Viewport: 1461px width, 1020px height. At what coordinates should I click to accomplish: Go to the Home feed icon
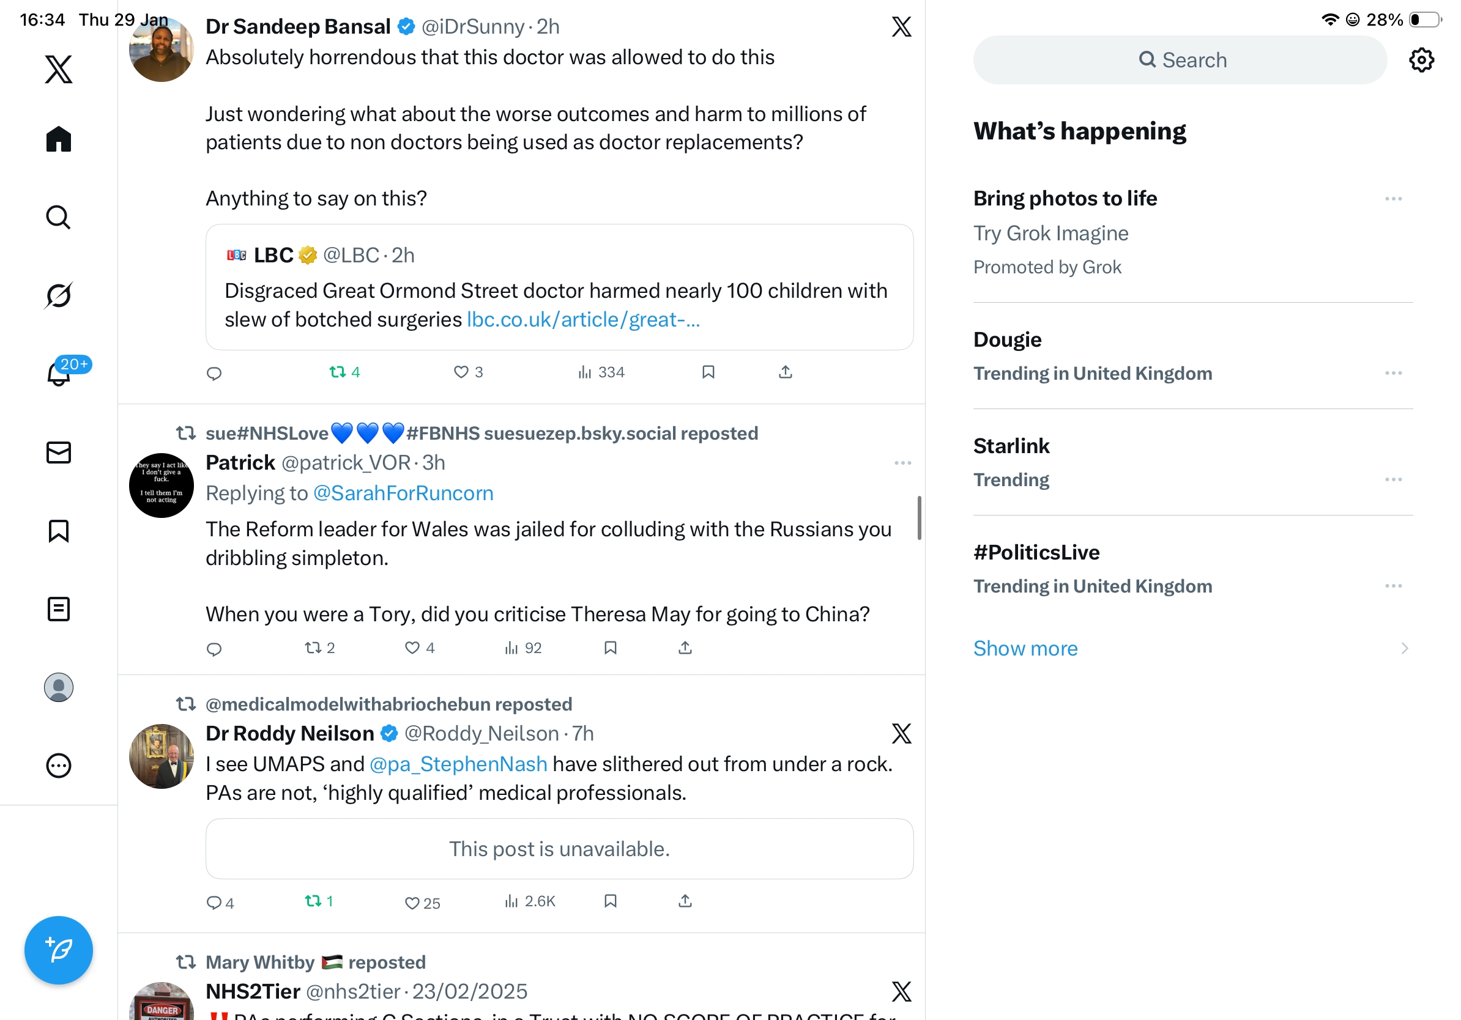tap(59, 139)
